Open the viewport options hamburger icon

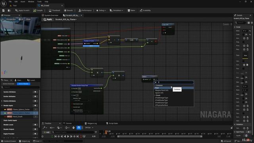point(3,19)
